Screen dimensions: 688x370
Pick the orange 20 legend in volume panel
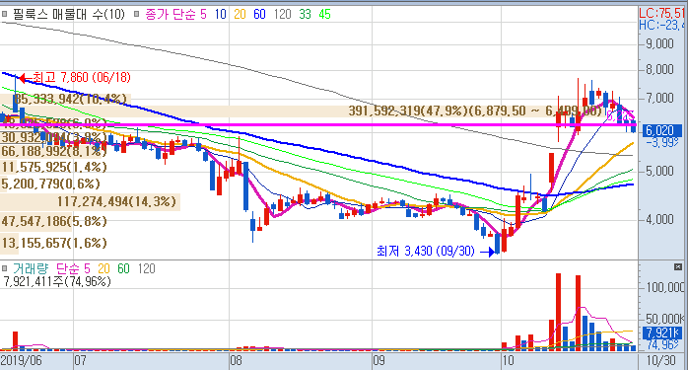pyautogui.click(x=104, y=268)
